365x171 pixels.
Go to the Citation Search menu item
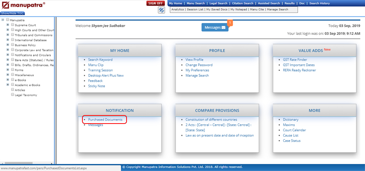pyautogui.click(x=242, y=3)
